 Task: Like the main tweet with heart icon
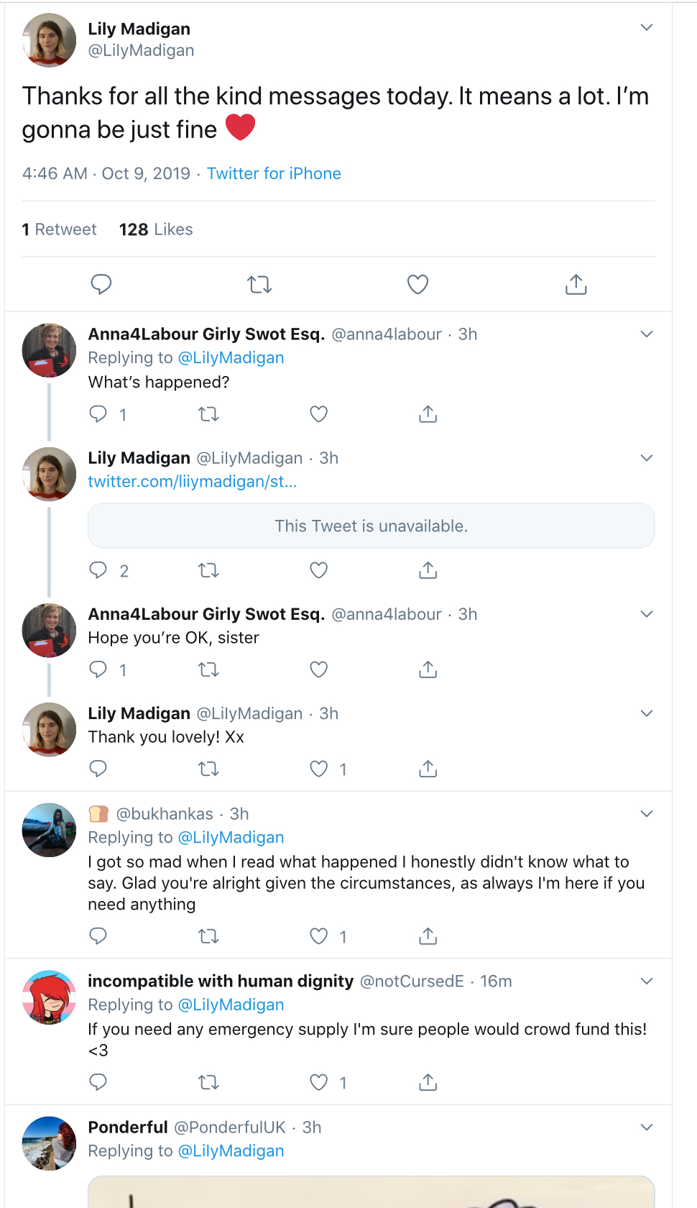click(x=417, y=285)
